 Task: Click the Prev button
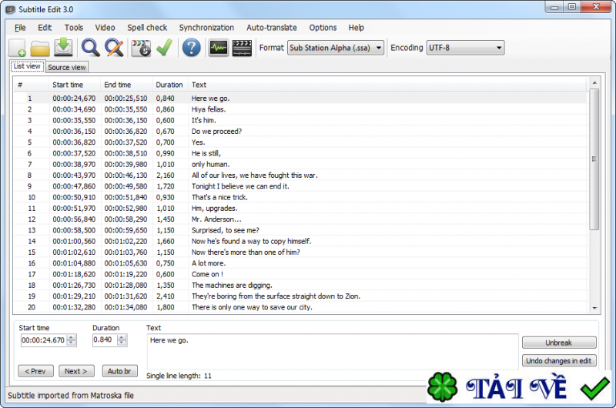[x=35, y=371]
